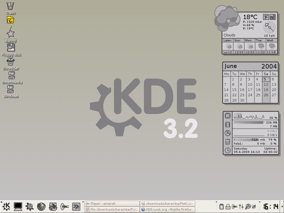This screenshot has width=284, height=213.
Task: Click the root partition 7226 mb usage bar
Action: pos(249,140)
